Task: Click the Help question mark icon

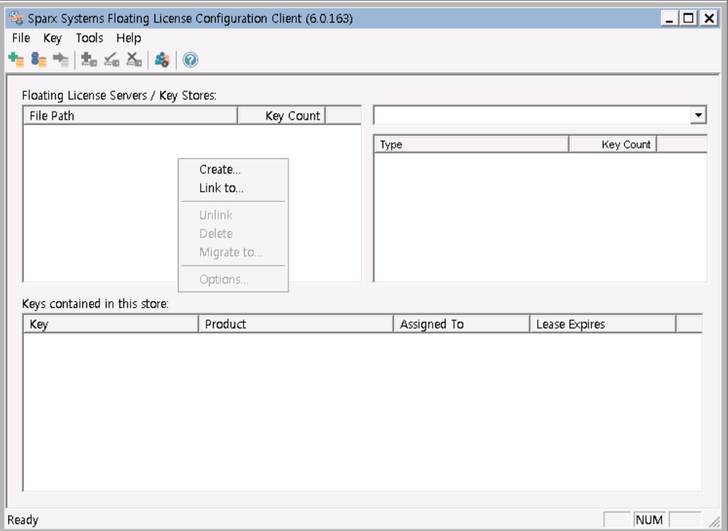Action: 190,60
